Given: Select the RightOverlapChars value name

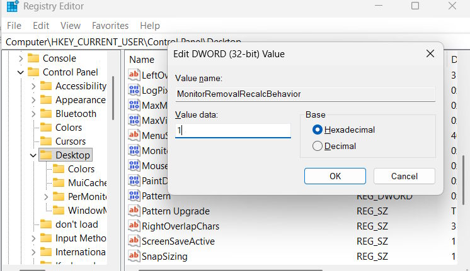Looking at the screenshot, I should (180, 226).
